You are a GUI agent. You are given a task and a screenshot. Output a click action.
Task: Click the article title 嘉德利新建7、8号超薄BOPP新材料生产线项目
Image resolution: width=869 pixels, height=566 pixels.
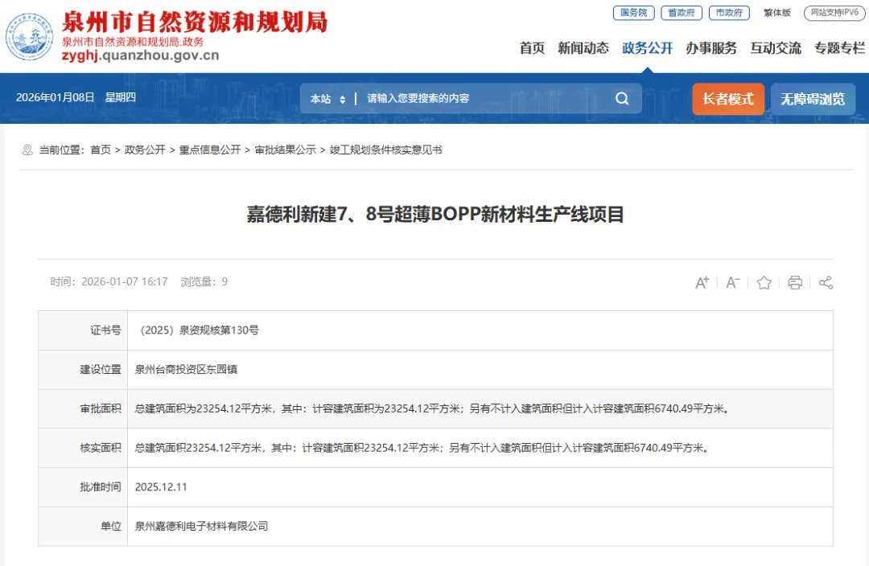435,215
